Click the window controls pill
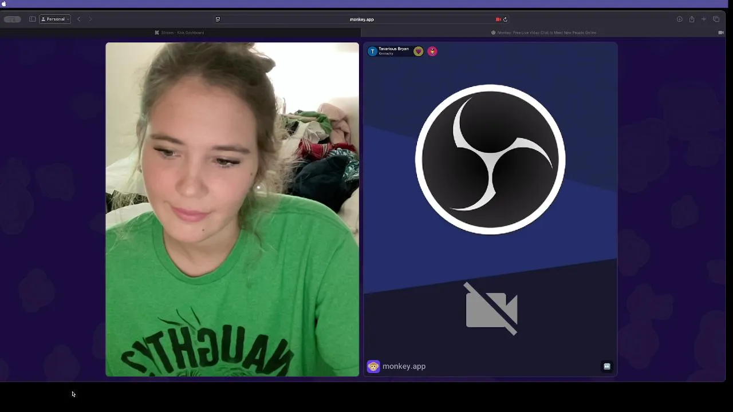 12,19
